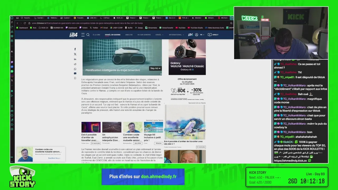Screen dimensions: 338x190
Task: Share article on Reddit icon
Action: 75,64
